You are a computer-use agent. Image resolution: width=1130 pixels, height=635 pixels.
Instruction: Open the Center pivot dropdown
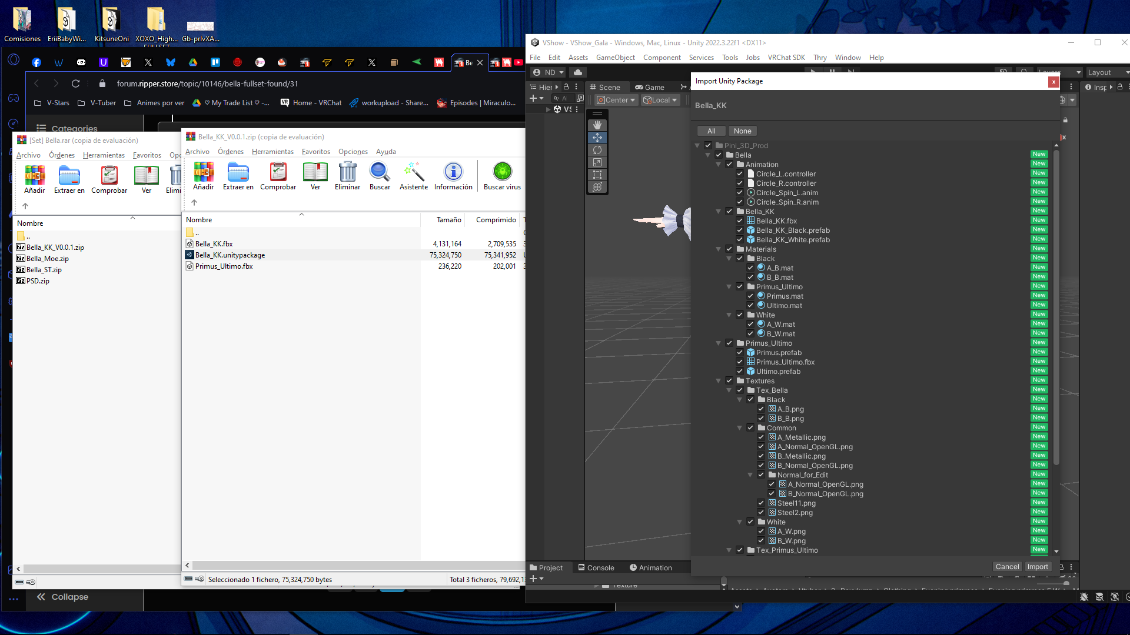click(616, 100)
